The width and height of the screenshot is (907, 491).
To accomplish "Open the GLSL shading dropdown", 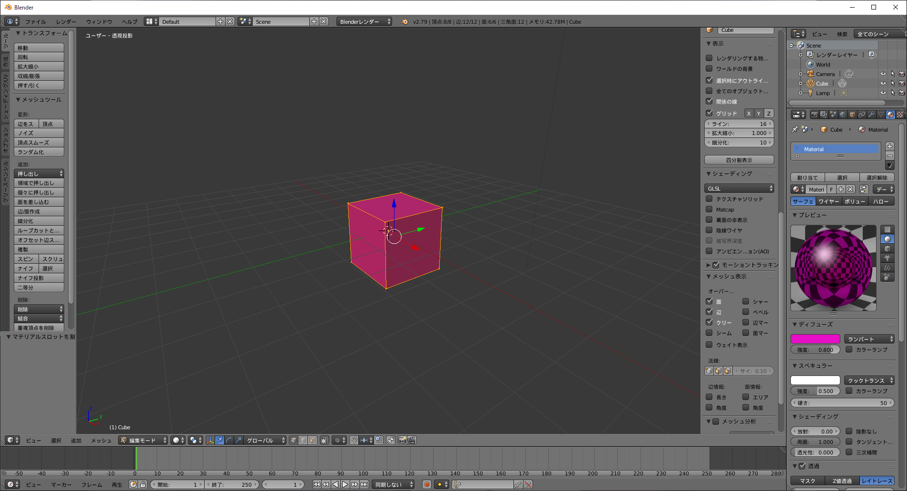I will 739,188.
